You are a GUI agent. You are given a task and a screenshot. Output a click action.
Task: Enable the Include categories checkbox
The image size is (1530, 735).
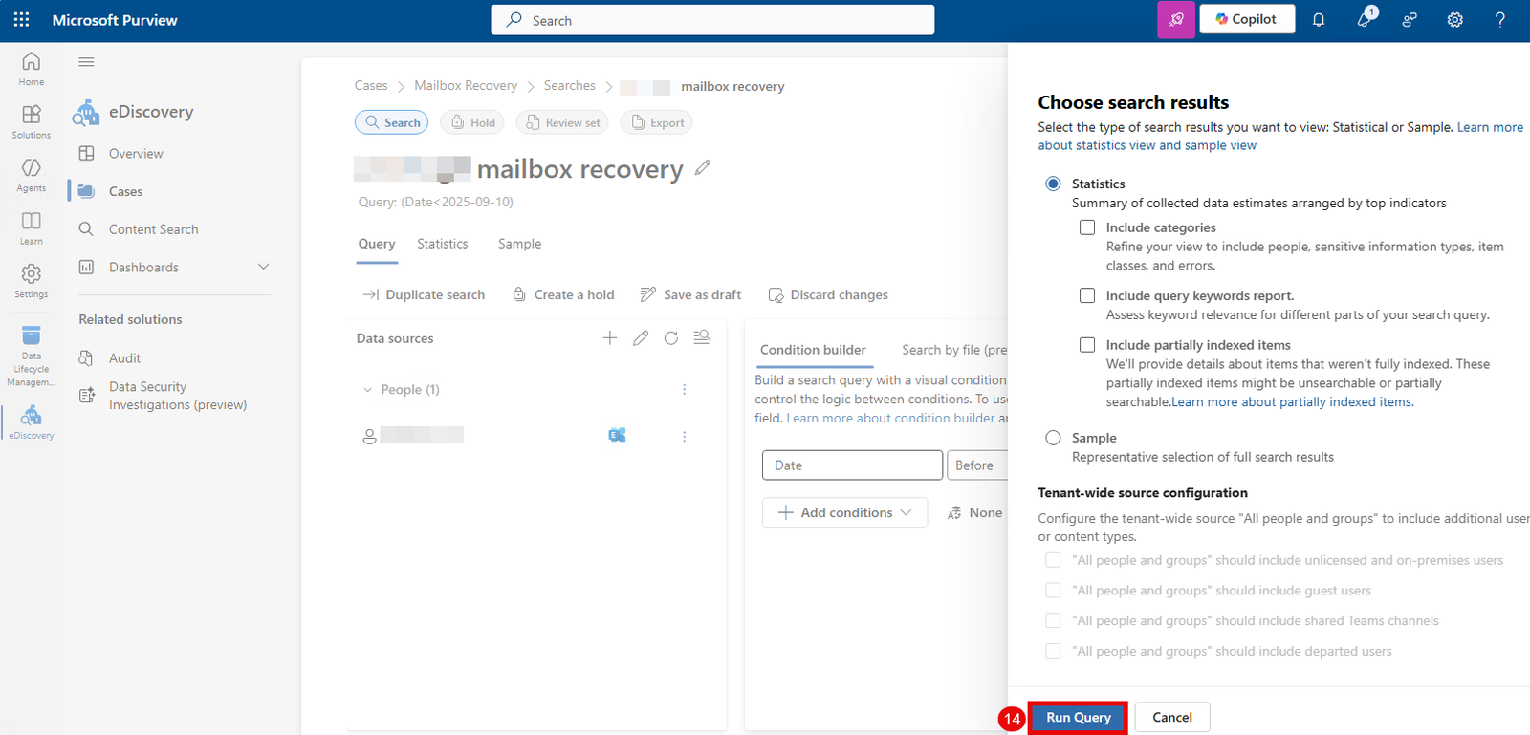1087,227
